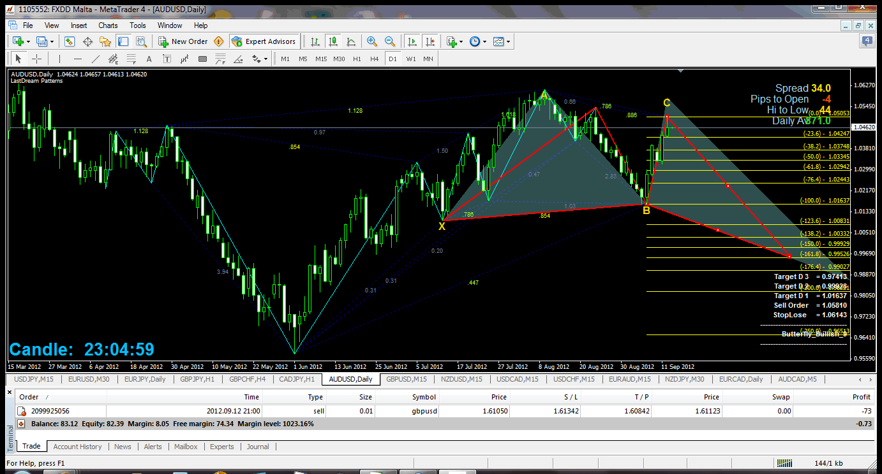Viewport: 882px width, 474px height.
Task: Expand the Arrows tool dropdown
Action: (x=265, y=59)
